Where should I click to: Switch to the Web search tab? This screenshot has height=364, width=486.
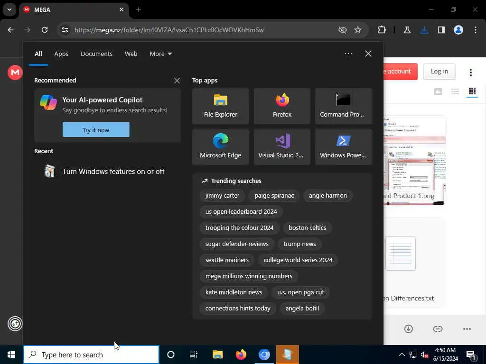[131, 54]
